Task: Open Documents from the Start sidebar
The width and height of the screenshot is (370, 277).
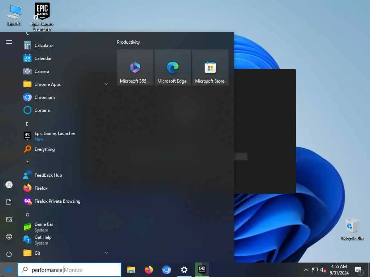Action: 9,202
